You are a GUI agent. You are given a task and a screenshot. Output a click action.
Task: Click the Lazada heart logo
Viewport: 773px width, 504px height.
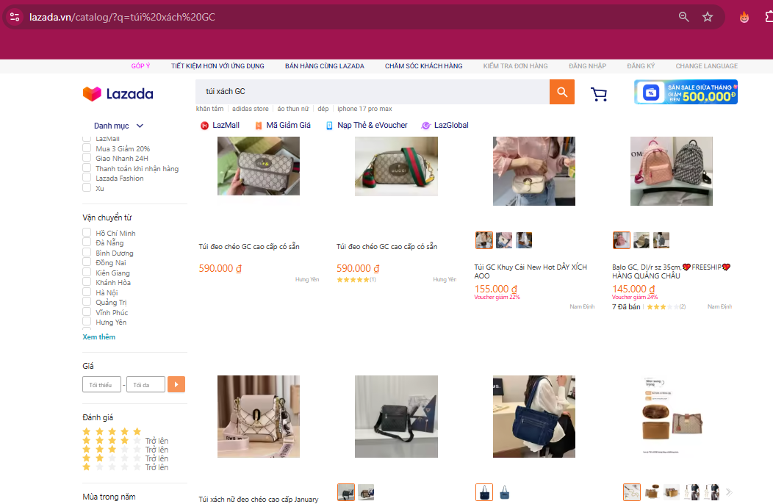pos(92,93)
